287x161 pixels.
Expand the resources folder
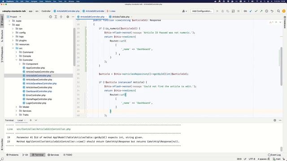(x=13, y=44)
